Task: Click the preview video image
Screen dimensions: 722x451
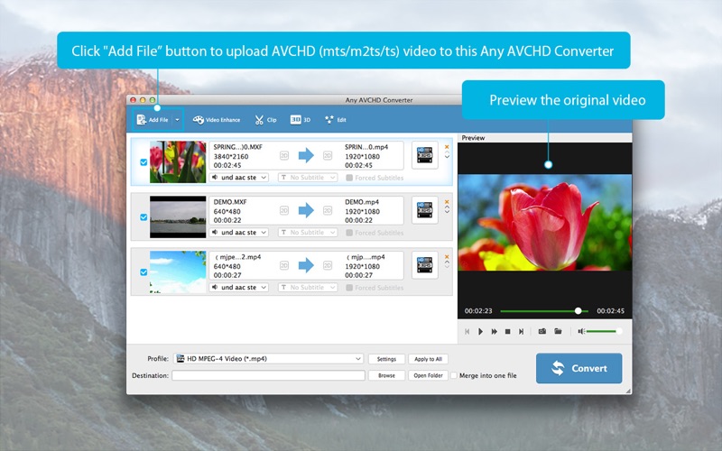Action: click(x=545, y=222)
